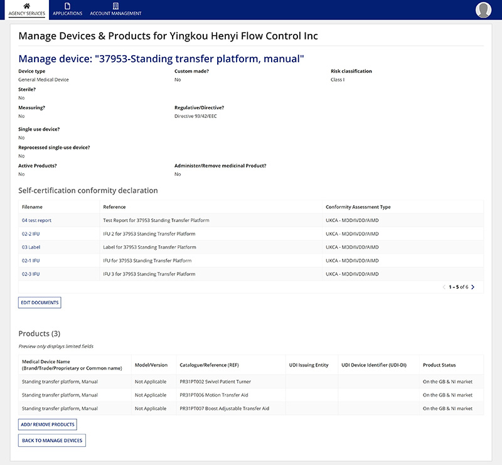Open the 04 test report file
This screenshot has height=465, width=502.
[36, 220]
